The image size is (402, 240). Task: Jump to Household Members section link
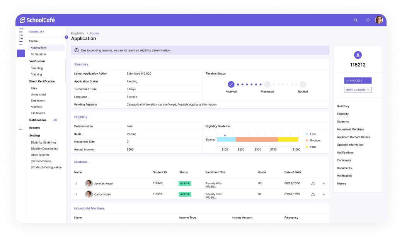(x=350, y=129)
